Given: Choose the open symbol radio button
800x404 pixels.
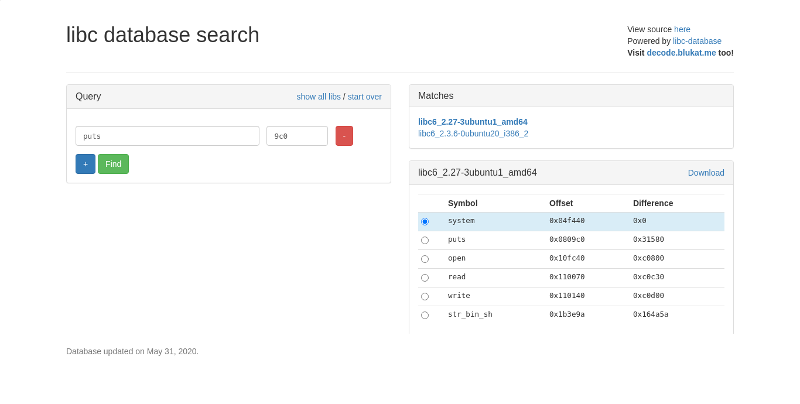Looking at the screenshot, I should click(x=425, y=259).
